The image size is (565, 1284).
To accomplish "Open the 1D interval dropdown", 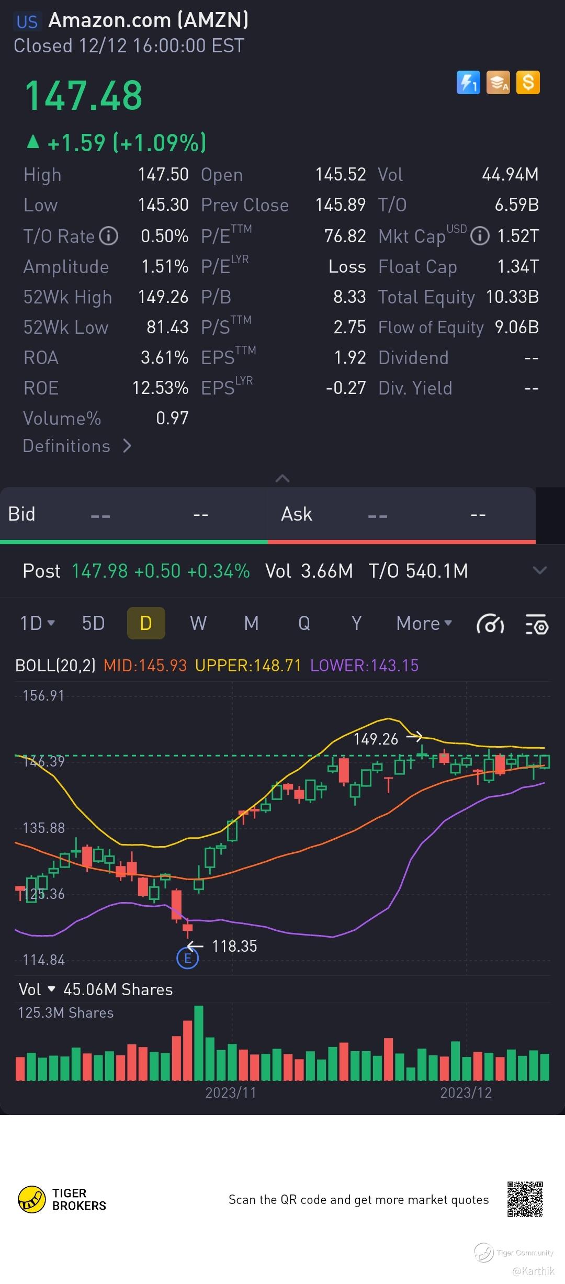I will point(37,624).
